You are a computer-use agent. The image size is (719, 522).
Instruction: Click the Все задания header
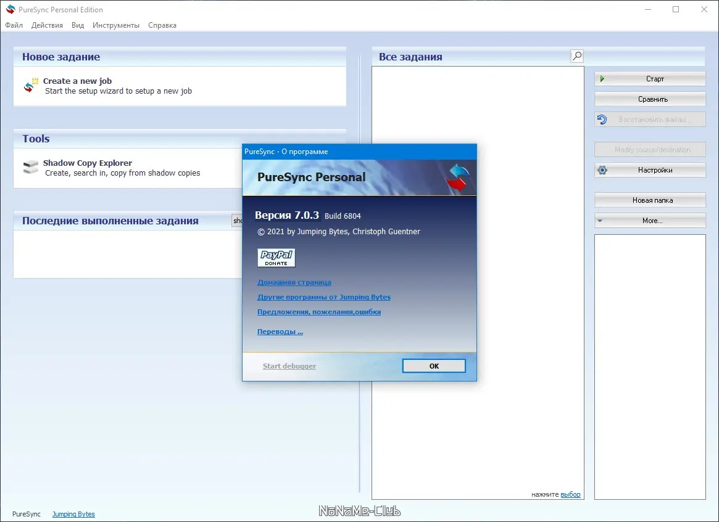411,57
